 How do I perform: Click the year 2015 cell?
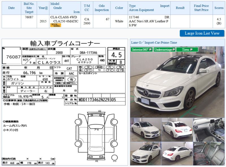(43, 21)
